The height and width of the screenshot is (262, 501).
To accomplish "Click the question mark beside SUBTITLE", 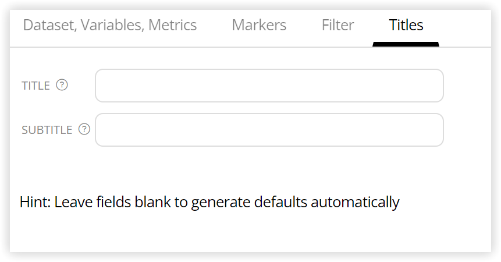I will tap(84, 129).
